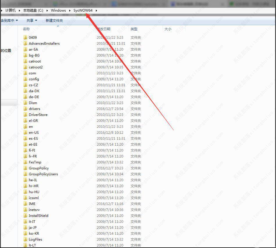Select the 计算机 breadcrumb item
This screenshot has width=276, height=248.
coord(11,10)
